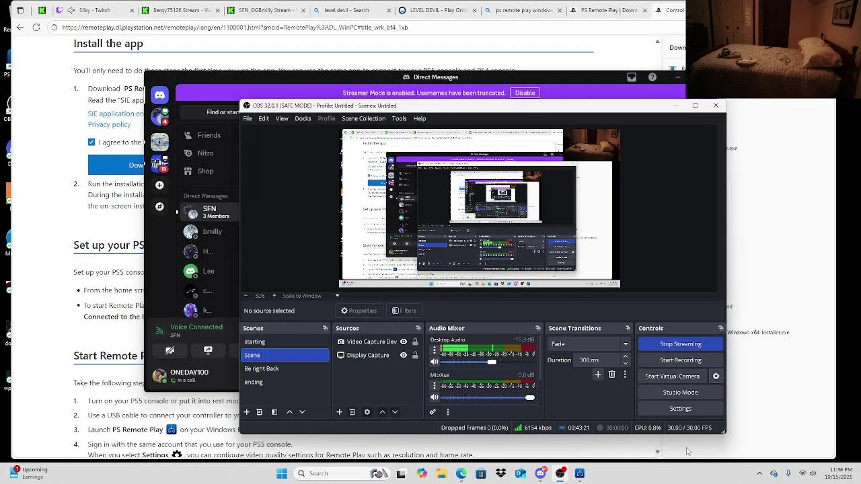Image resolution: width=861 pixels, height=484 pixels.
Task: Enable Studio Mode
Action: 680,393
